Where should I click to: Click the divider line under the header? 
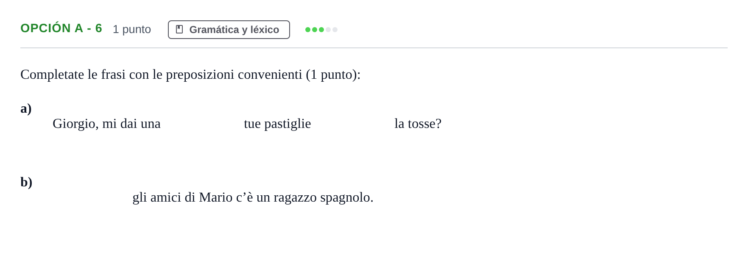pyautogui.click(x=374, y=48)
